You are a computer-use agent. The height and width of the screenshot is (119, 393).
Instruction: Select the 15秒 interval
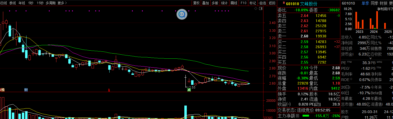[x=40, y=3]
